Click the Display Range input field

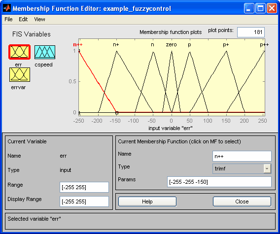tap(84, 201)
